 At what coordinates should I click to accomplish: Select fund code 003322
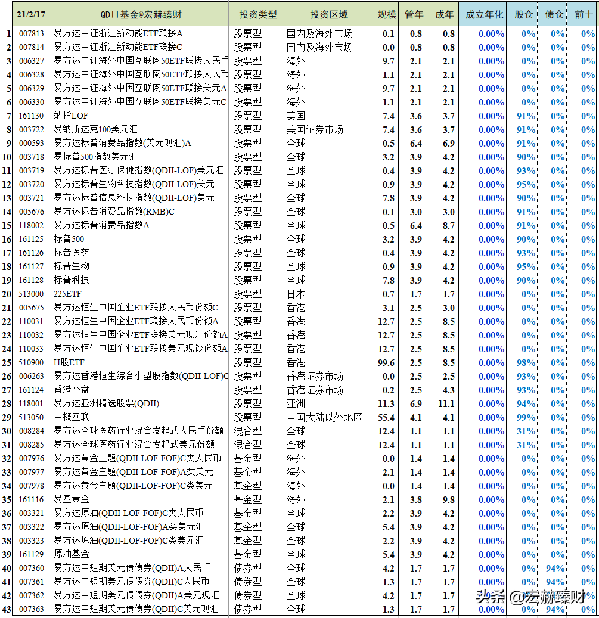point(31,527)
